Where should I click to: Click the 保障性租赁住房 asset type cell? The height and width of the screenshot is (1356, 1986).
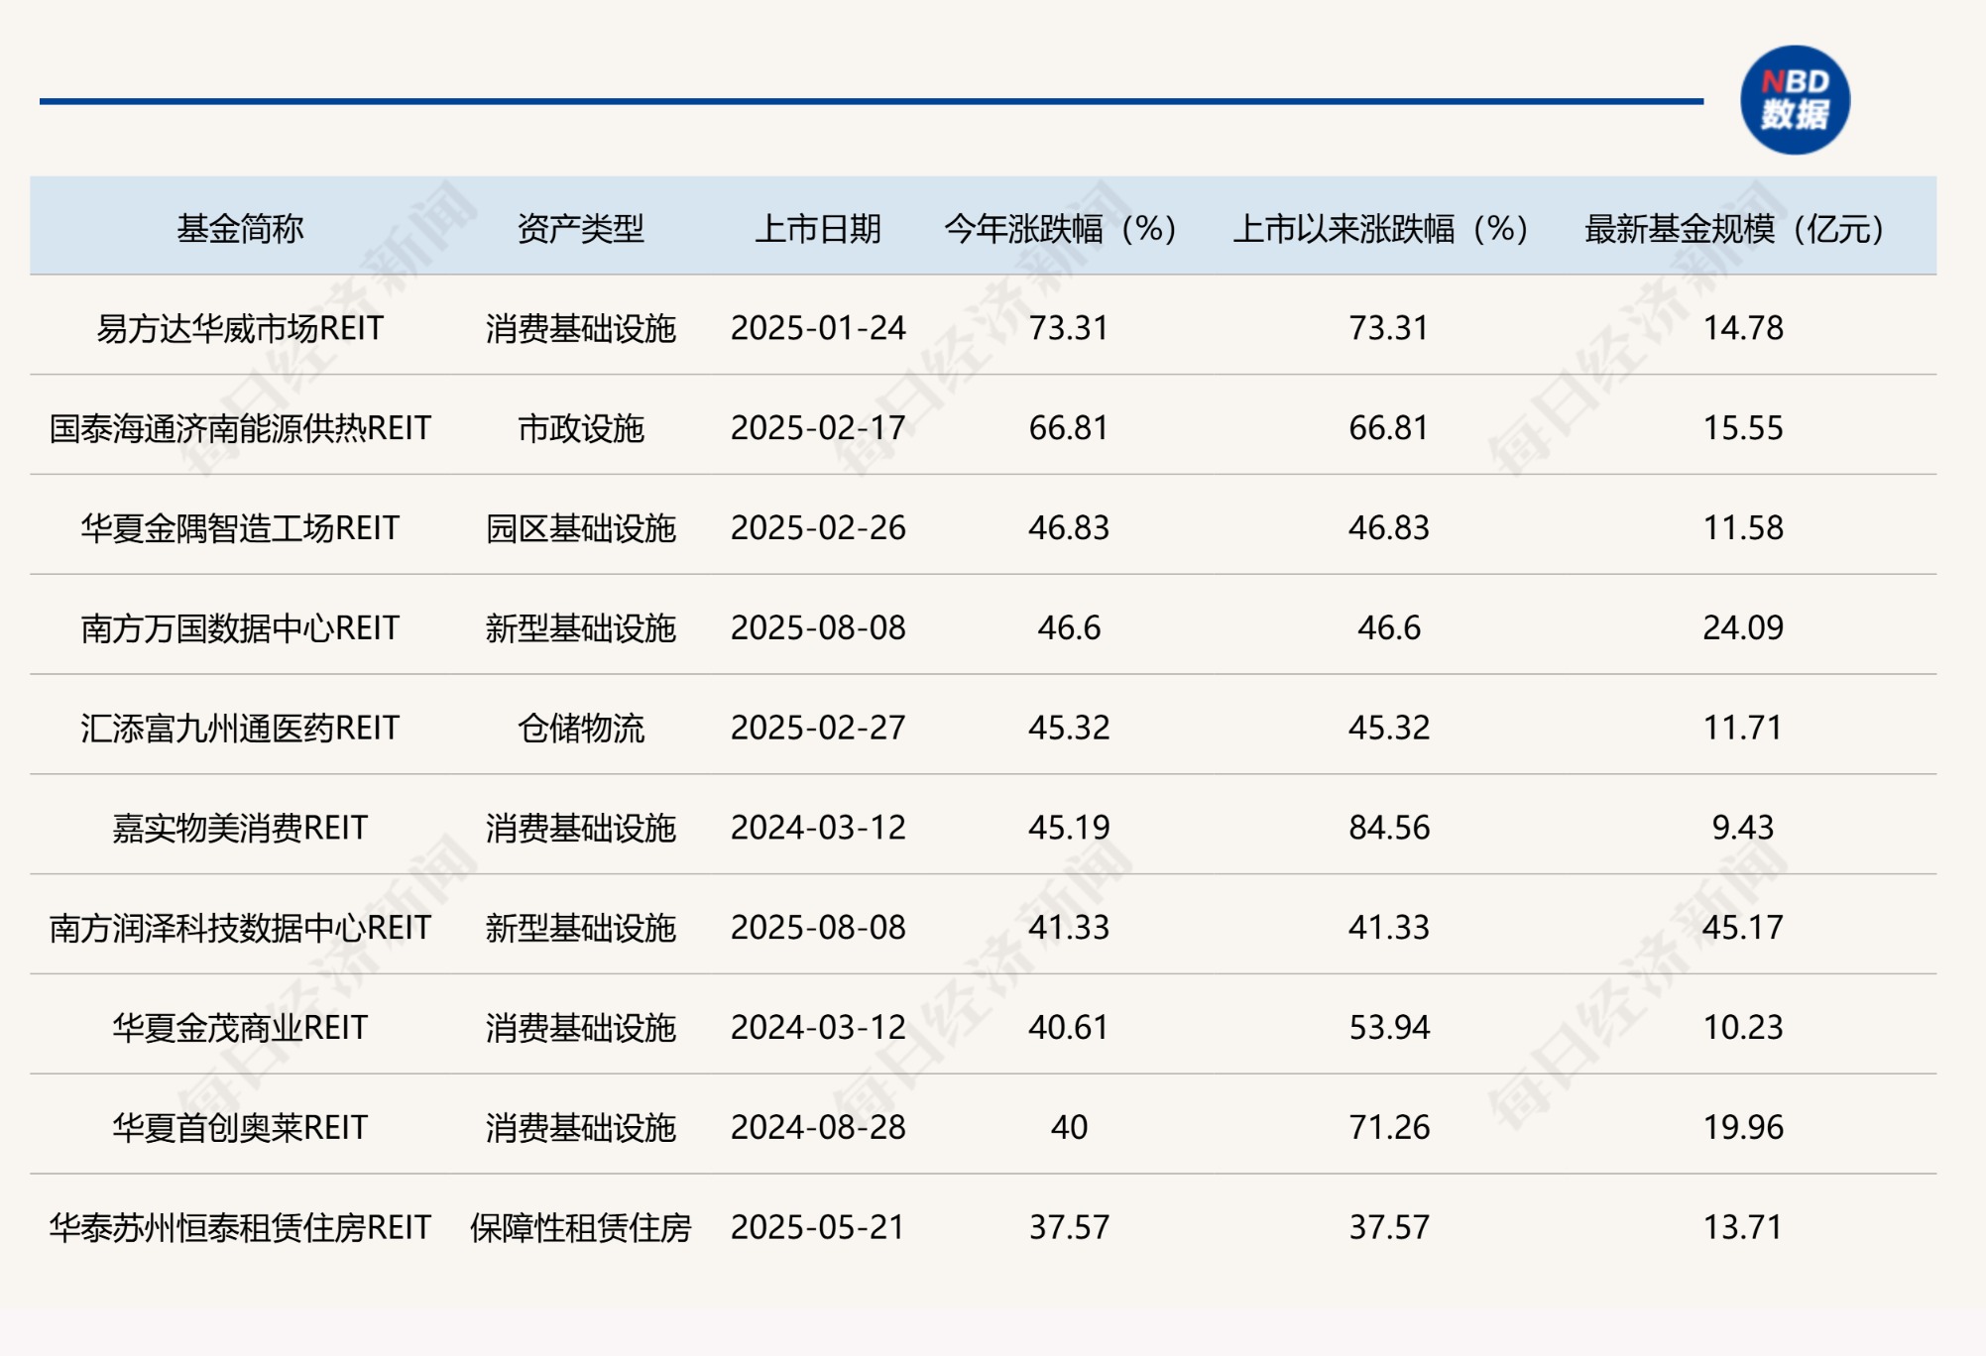(580, 1228)
